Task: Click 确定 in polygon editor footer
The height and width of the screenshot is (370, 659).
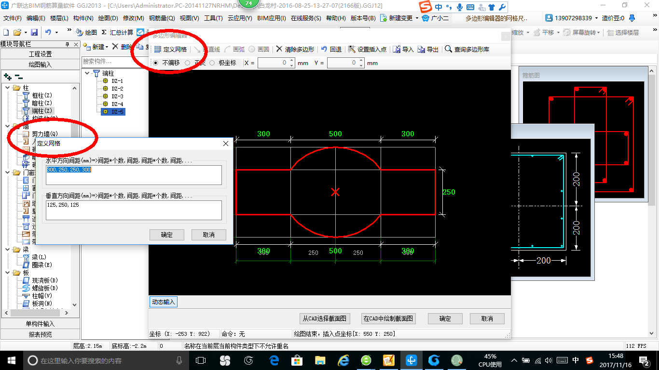Action: (445, 318)
